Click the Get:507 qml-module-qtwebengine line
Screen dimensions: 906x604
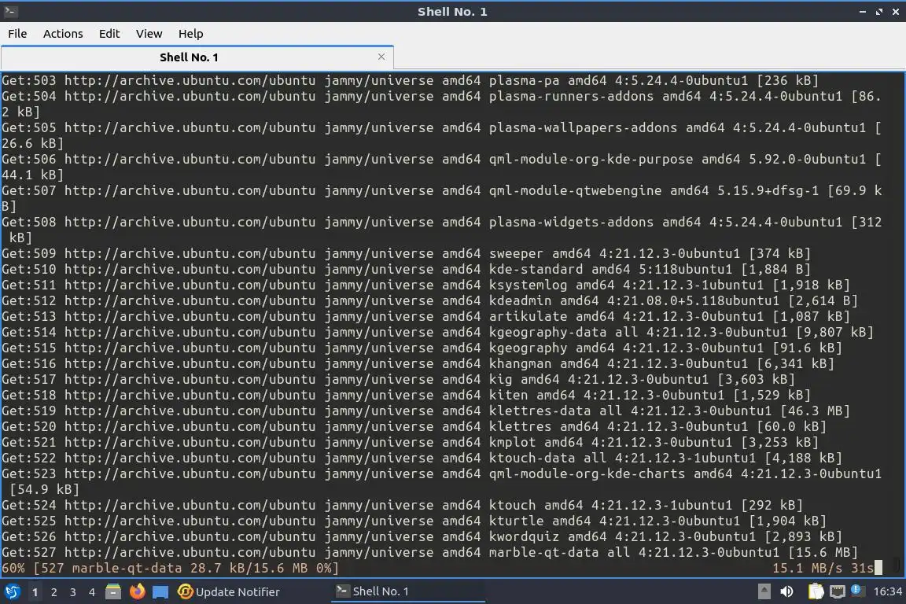pyautogui.click(x=441, y=198)
